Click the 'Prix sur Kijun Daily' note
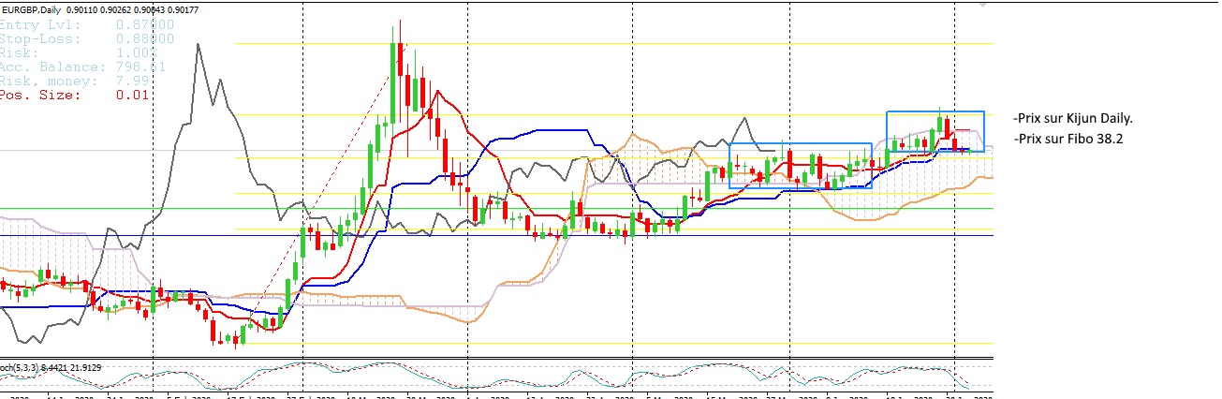The width and height of the screenshot is (1222, 399). (1072, 119)
